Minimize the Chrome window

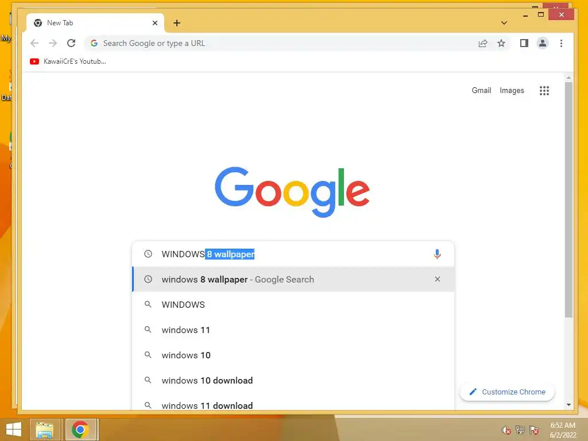tap(525, 15)
